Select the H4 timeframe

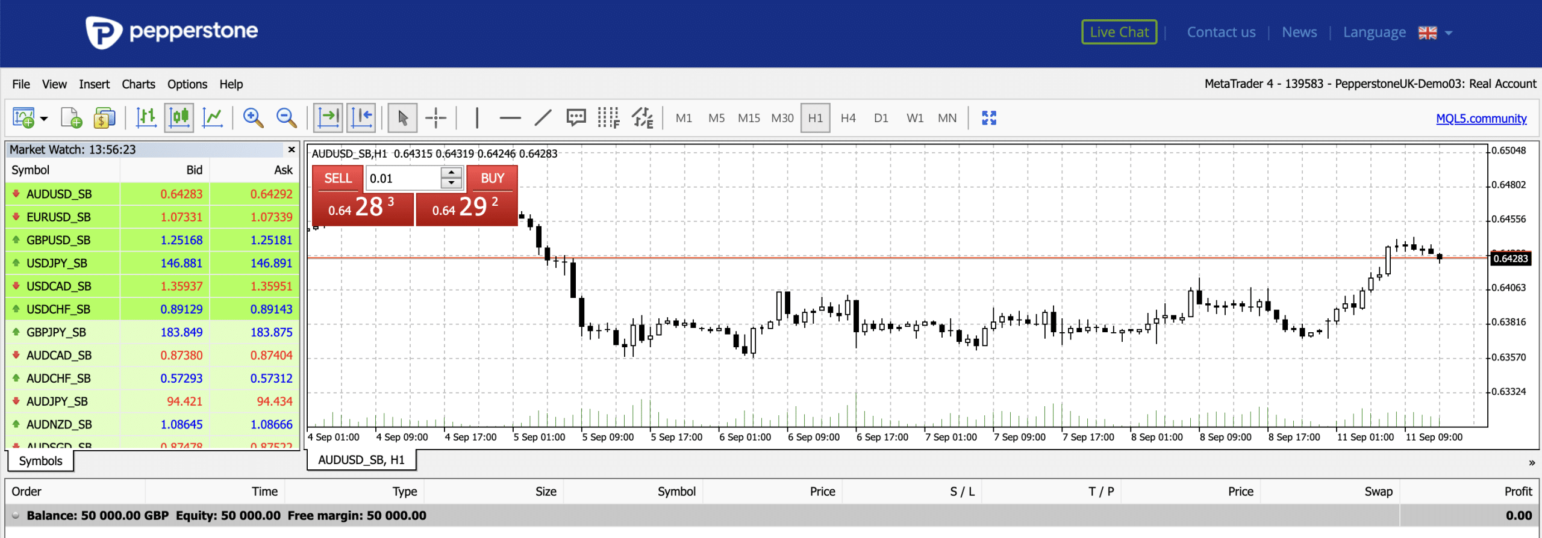click(848, 118)
